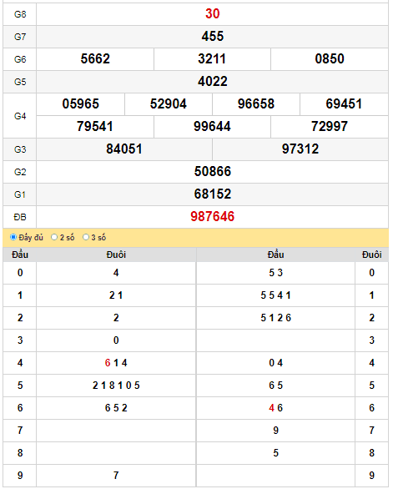Image resolution: width=393 pixels, height=489 pixels.
Task: Click the G6 number 5662
Action: pyautogui.click(x=95, y=58)
